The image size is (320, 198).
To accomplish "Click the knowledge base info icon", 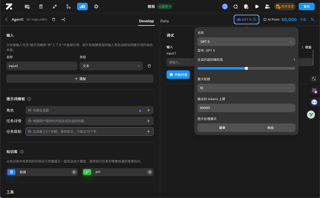I will (22, 152).
